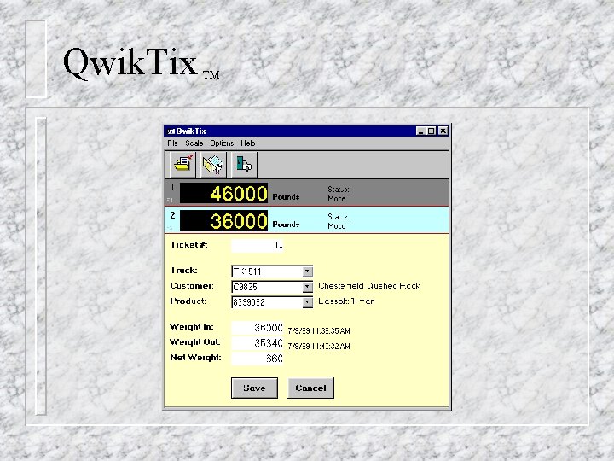614x461 pixels.
Task: Click the Net Weight value field
Action: (x=258, y=359)
